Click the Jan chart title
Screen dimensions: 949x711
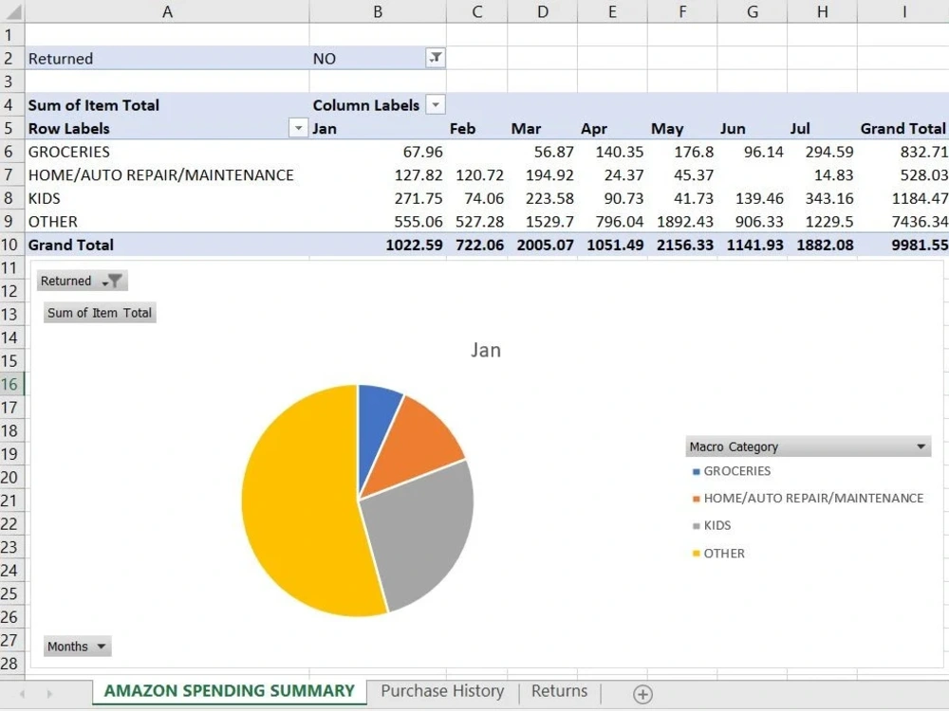tap(486, 350)
